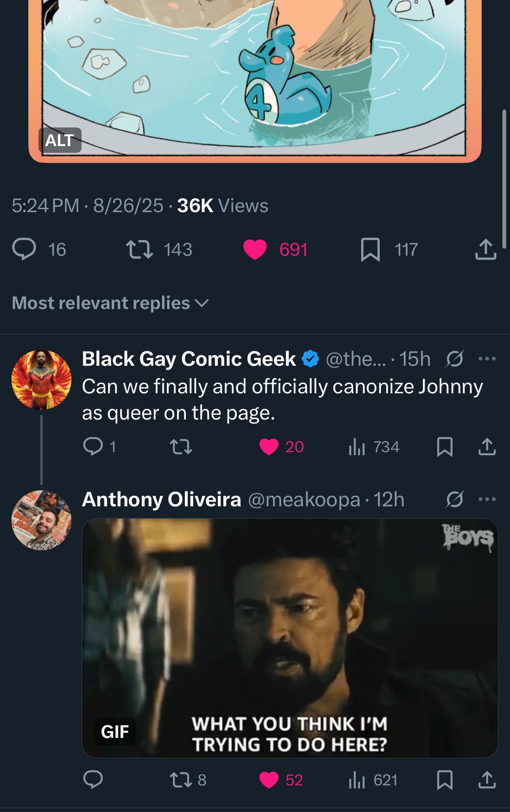Unlike the main post with 691 likes
Viewport: 510px width, 812px height.
coord(255,249)
